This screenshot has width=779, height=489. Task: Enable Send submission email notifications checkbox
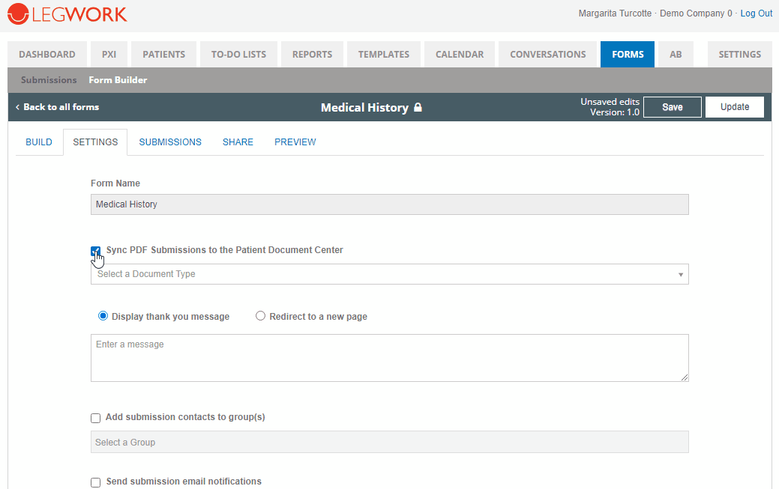pos(95,482)
